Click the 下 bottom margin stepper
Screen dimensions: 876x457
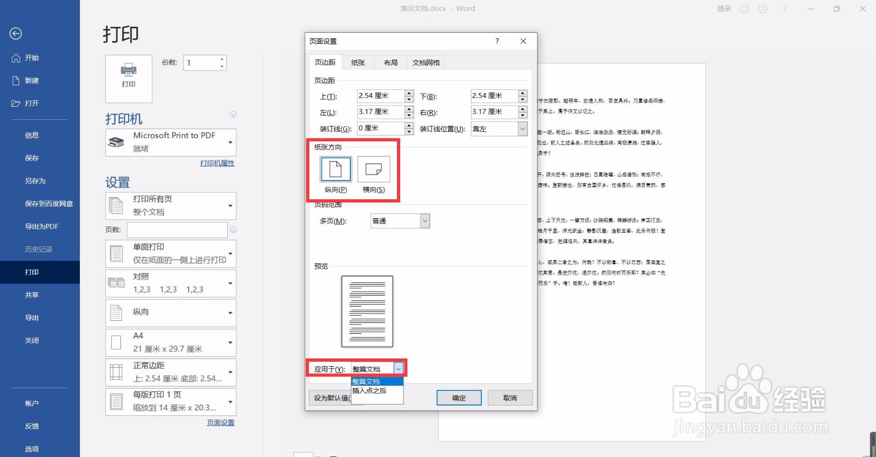(523, 96)
